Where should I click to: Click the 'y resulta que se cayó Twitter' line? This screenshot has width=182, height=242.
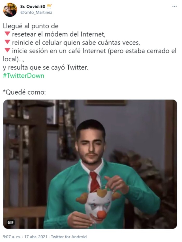pyautogui.click(x=46, y=68)
